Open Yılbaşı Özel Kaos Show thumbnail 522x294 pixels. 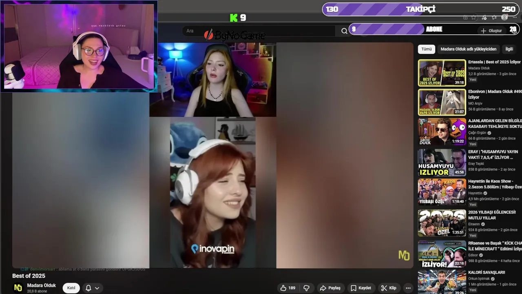[442, 192]
